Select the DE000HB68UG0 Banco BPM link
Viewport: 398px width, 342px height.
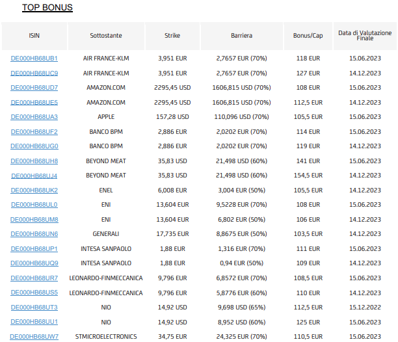34,146
